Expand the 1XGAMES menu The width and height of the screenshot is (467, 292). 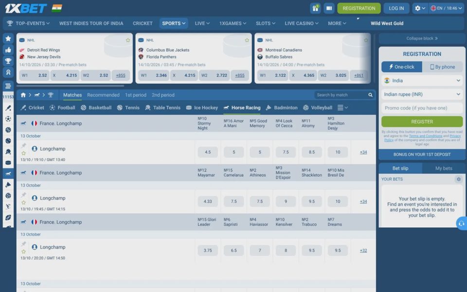[x=233, y=23]
